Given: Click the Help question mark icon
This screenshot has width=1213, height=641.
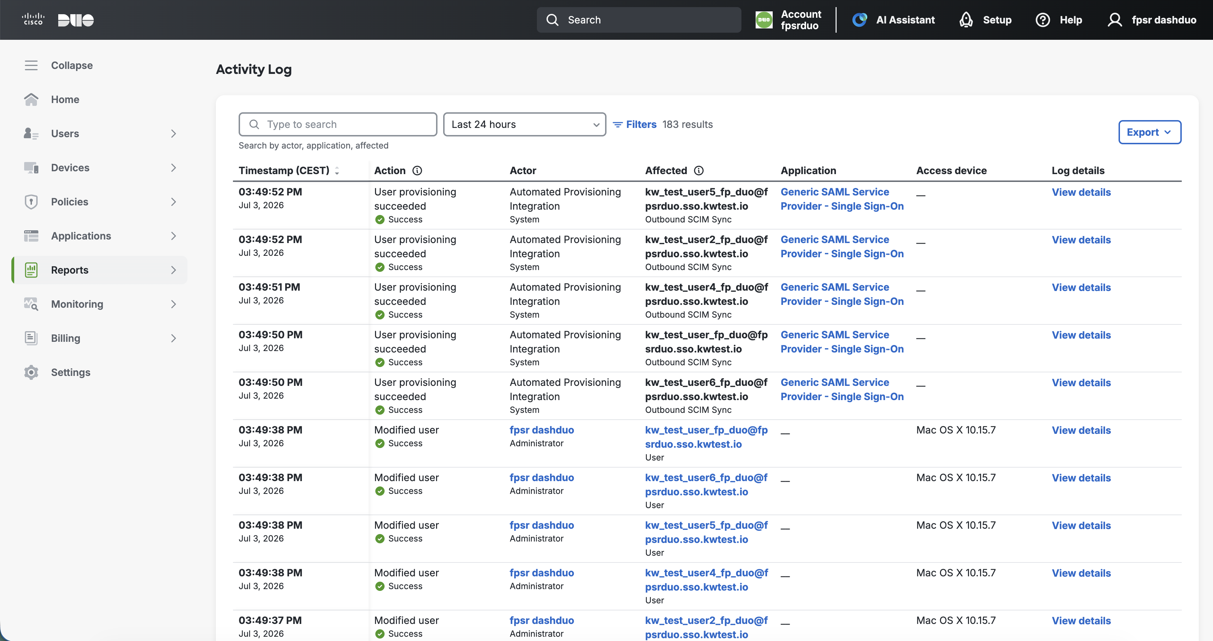Looking at the screenshot, I should point(1043,20).
